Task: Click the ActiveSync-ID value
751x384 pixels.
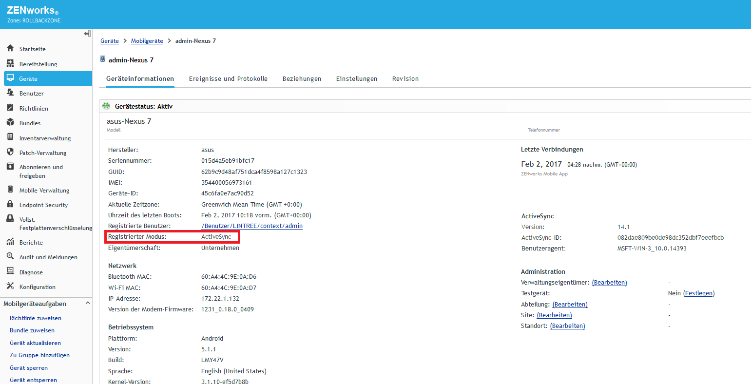Action: pyautogui.click(x=671, y=237)
